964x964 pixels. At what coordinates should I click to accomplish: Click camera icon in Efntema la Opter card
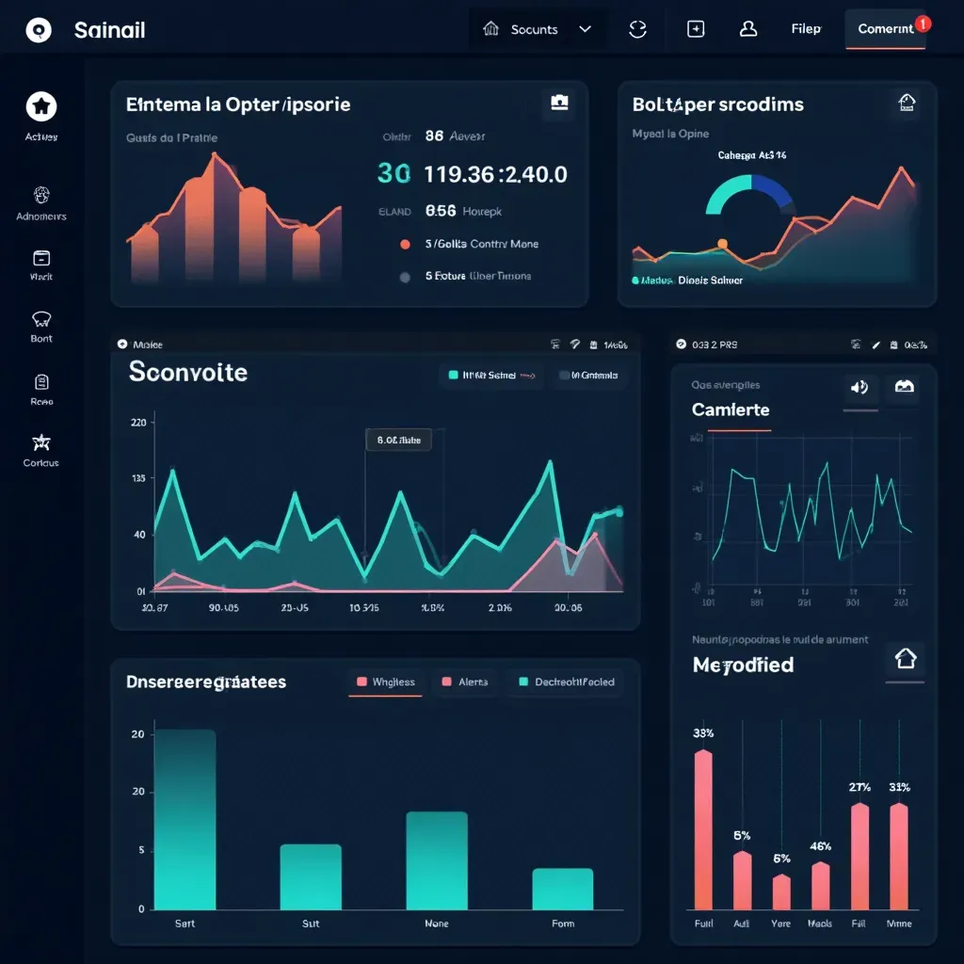[x=559, y=102]
